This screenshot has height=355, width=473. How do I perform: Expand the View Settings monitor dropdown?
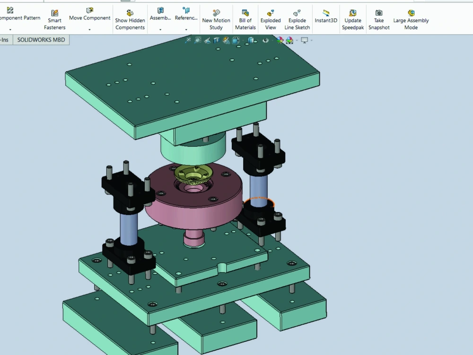311,41
